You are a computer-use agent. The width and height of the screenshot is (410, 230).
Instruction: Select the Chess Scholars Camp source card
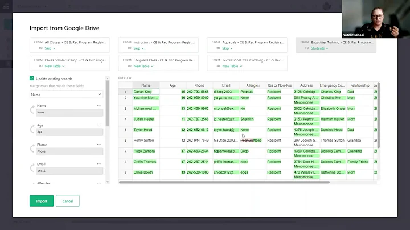[69, 63]
